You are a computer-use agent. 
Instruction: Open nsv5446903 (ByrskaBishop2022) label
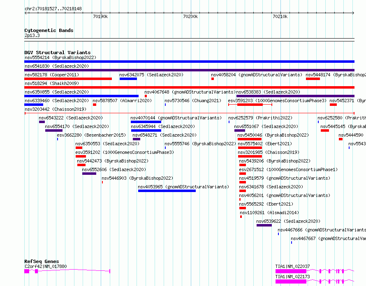point(137,178)
